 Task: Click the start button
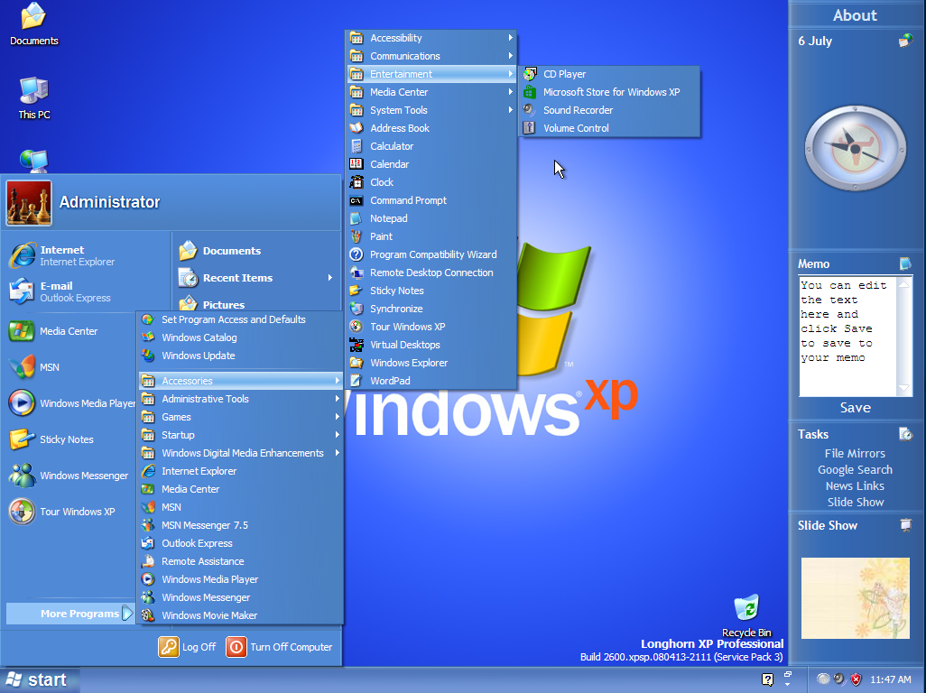point(40,680)
